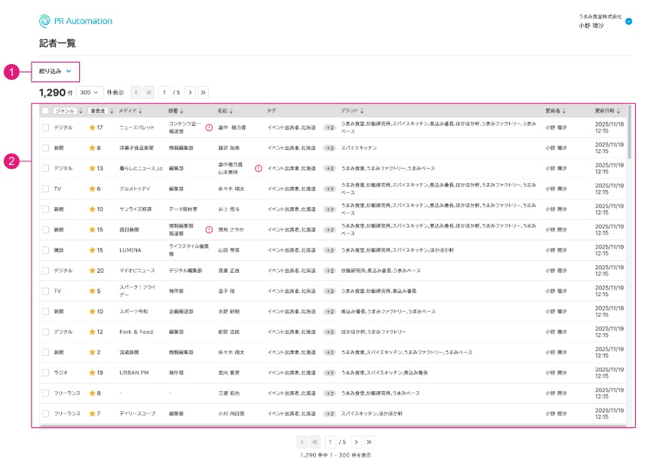
Task: Click the PR Automation logo
Action: tap(75, 21)
